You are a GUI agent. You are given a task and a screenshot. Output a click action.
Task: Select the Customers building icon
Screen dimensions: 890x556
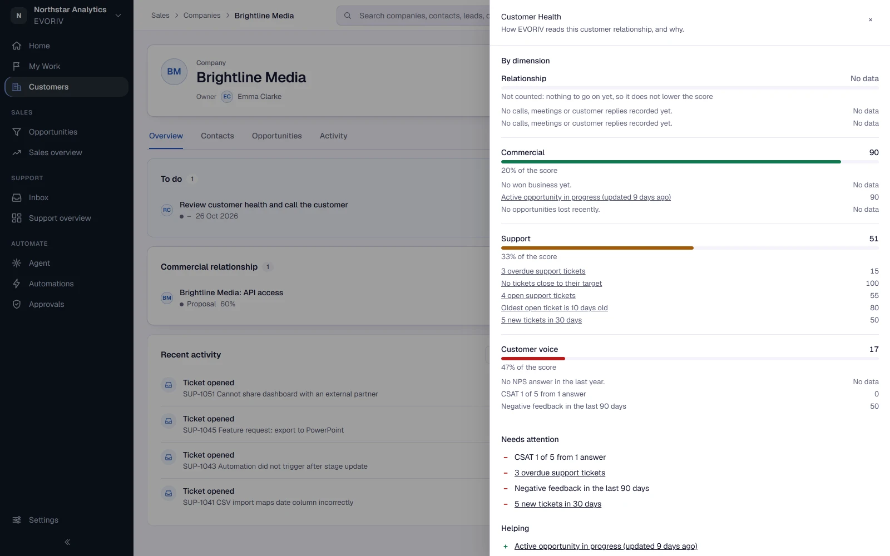17,87
